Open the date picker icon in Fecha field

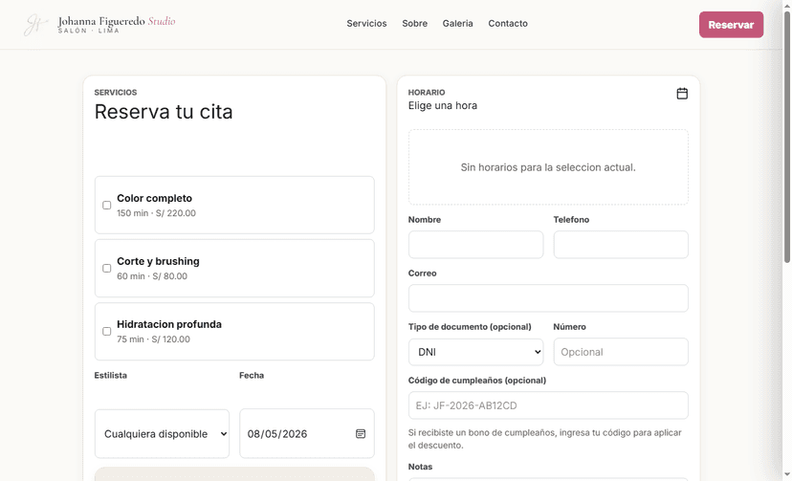point(361,433)
